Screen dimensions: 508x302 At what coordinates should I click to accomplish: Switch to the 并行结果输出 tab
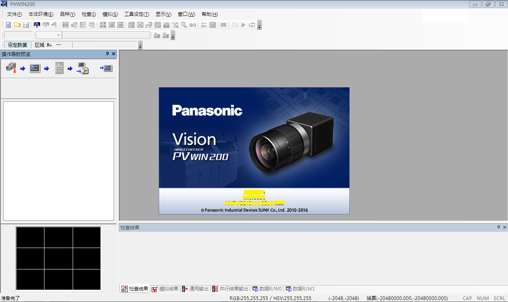click(x=230, y=289)
